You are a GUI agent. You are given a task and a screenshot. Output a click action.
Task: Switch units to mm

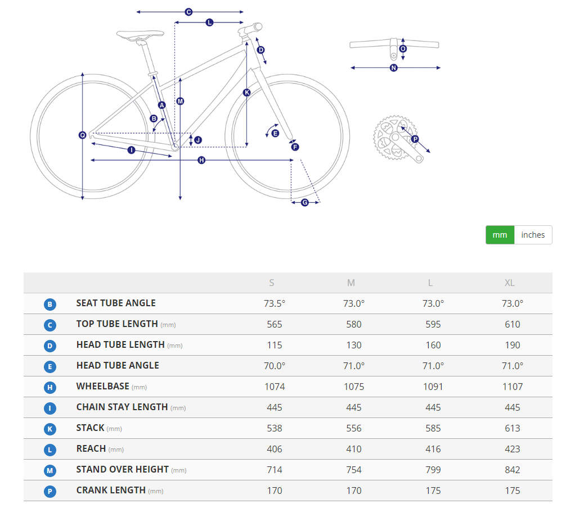click(x=500, y=235)
